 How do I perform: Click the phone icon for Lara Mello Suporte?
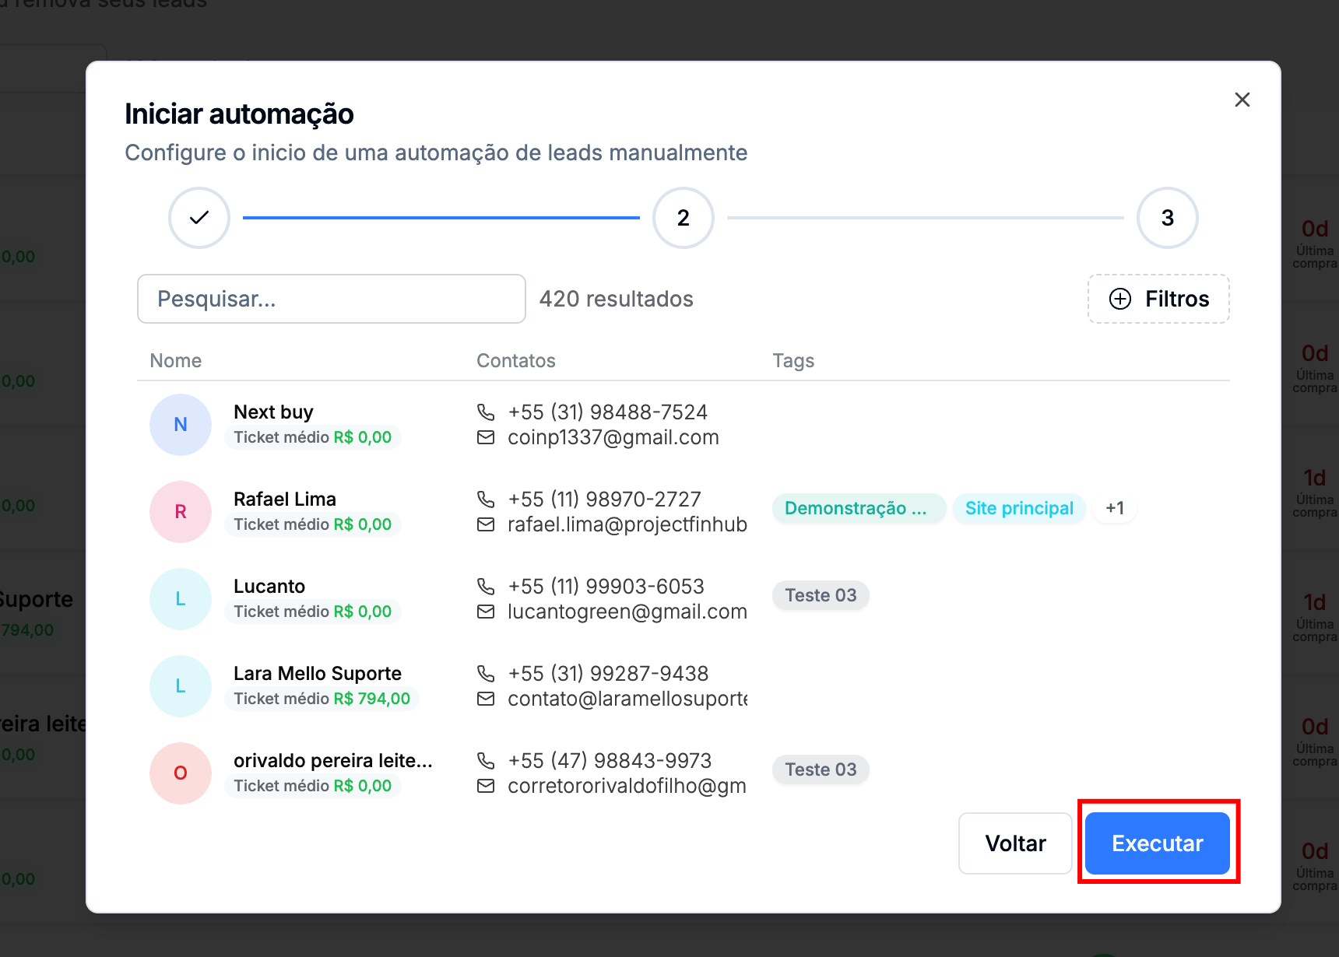pyautogui.click(x=486, y=673)
